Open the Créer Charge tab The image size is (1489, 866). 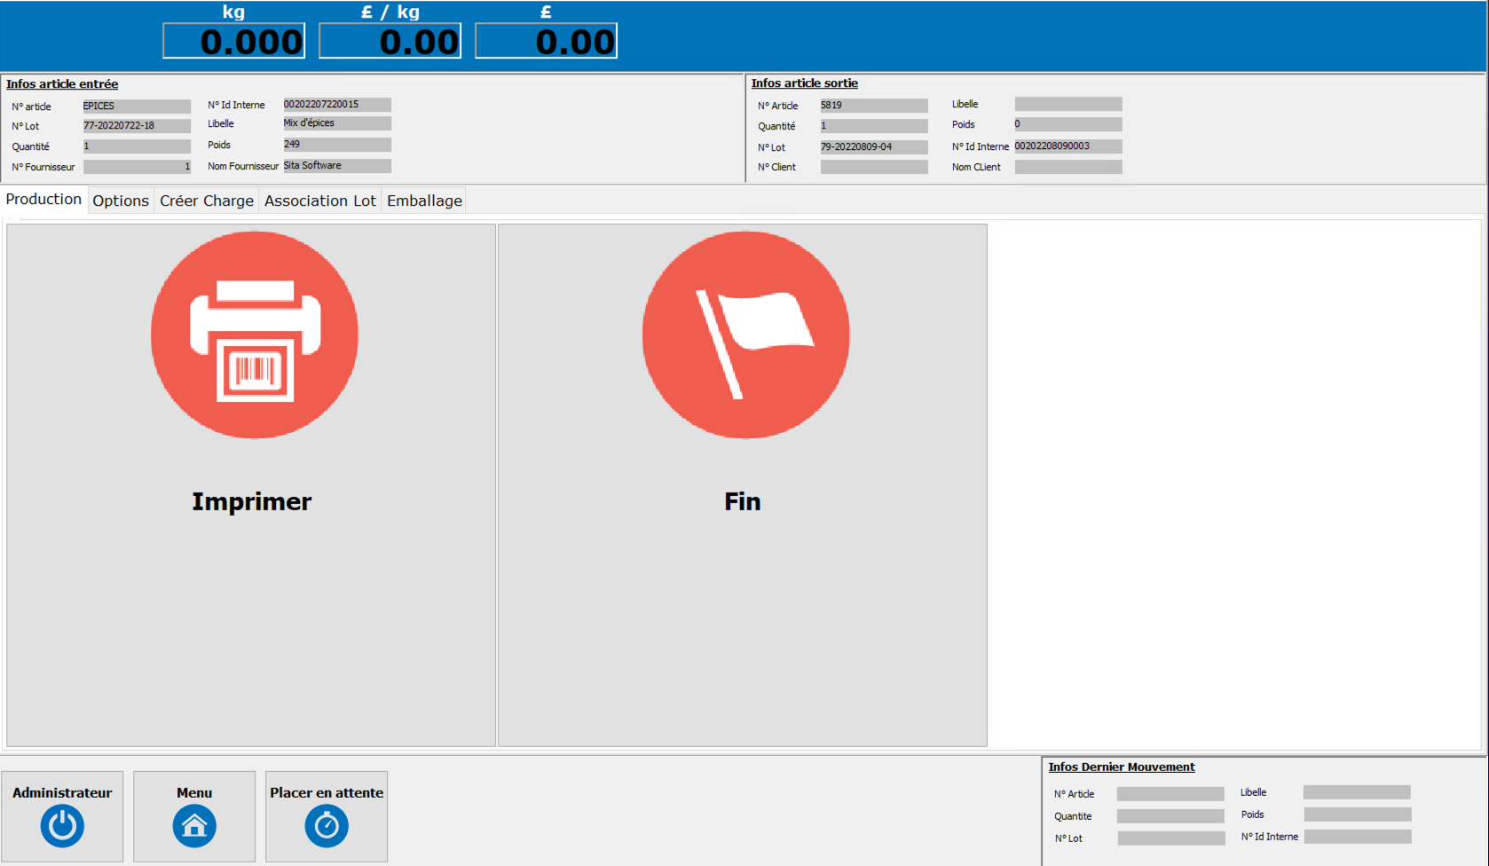click(x=207, y=201)
